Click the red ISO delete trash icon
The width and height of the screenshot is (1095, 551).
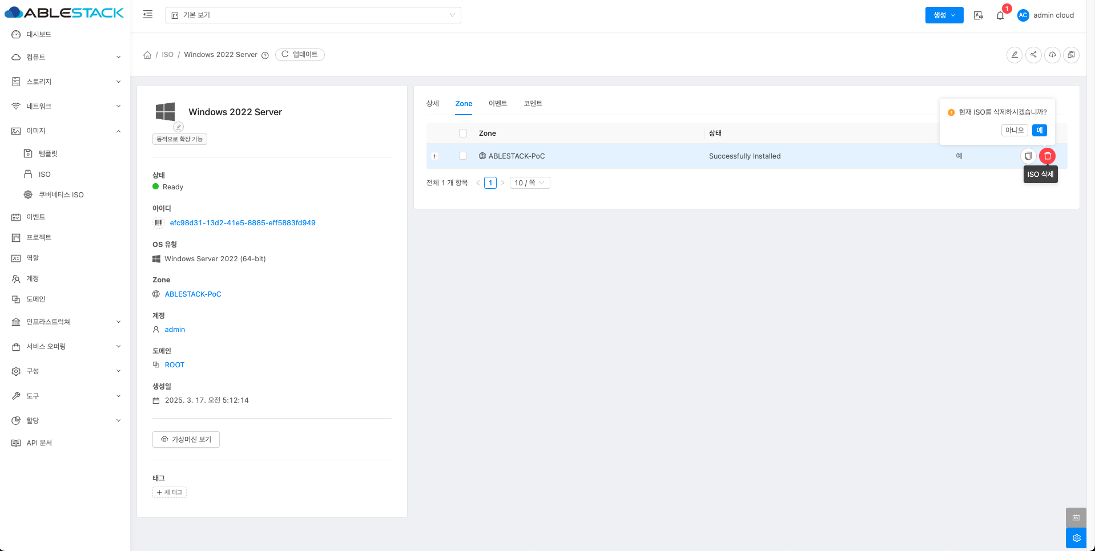tap(1047, 156)
